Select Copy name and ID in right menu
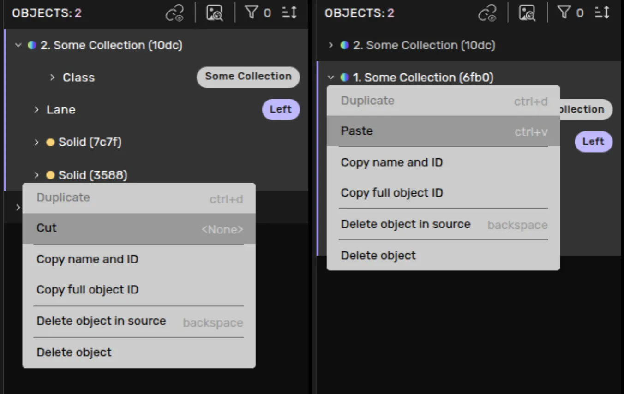624x394 pixels. coord(443,162)
